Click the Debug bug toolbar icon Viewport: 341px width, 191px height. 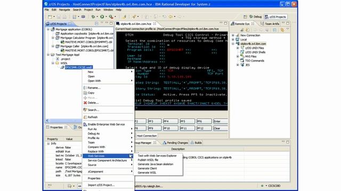93,16
